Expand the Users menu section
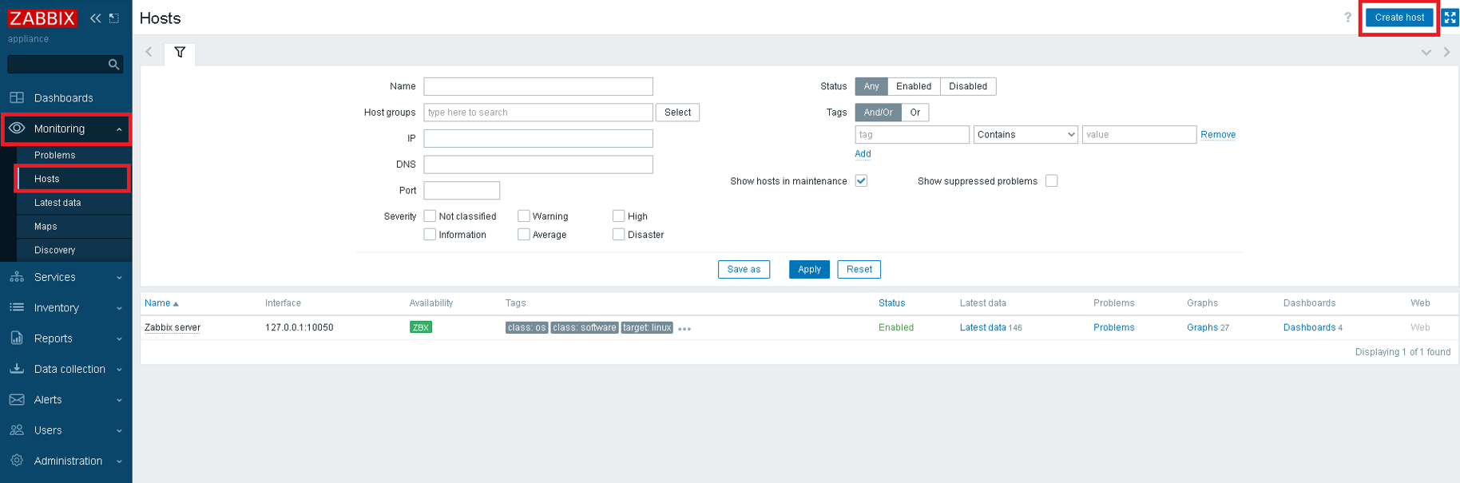Screen dimensions: 1460x483 point(119,430)
